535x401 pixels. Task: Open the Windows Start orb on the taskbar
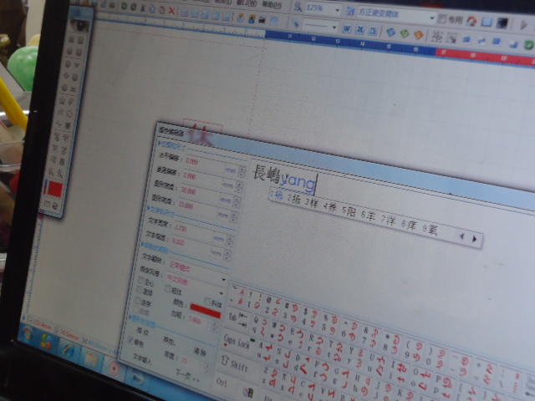click(x=27, y=334)
